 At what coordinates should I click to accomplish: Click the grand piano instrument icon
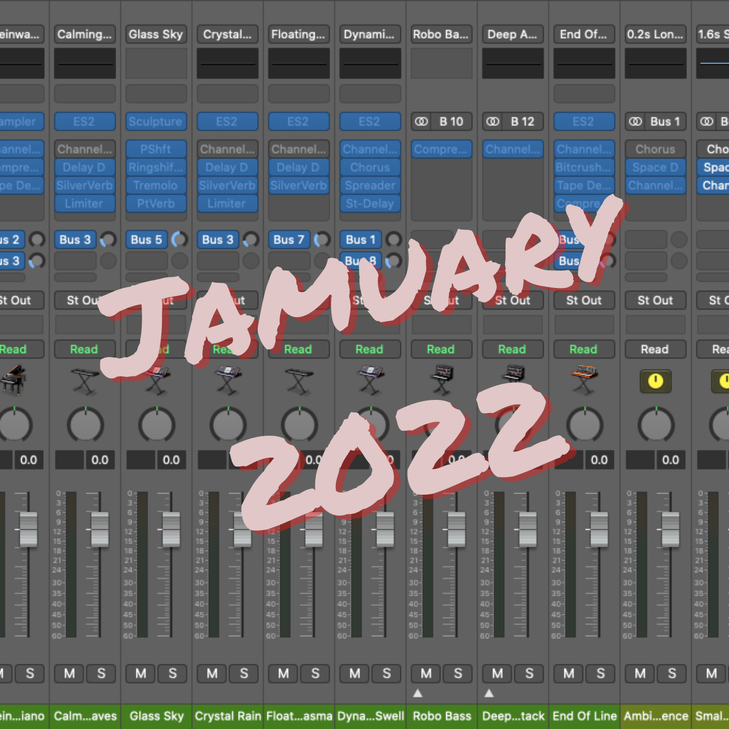pos(14,380)
